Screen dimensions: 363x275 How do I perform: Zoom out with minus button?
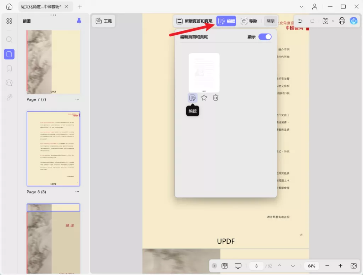(x=327, y=266)
